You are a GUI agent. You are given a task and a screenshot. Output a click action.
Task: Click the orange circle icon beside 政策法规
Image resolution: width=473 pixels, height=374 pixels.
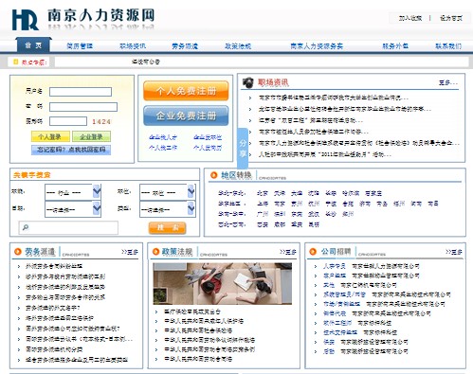155,252
